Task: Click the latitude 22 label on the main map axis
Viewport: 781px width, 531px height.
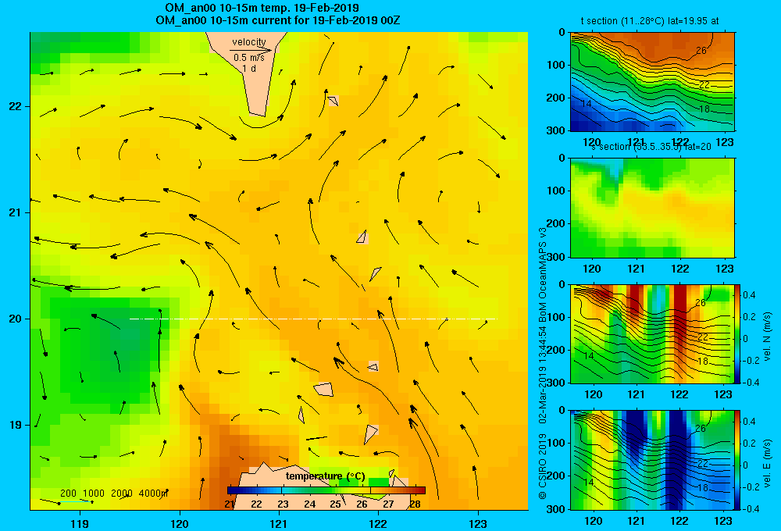Action: [x=16, y=107]
